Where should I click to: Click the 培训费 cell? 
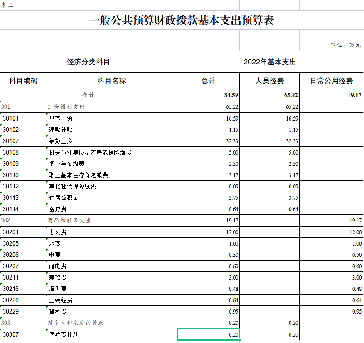pos(112,289)
